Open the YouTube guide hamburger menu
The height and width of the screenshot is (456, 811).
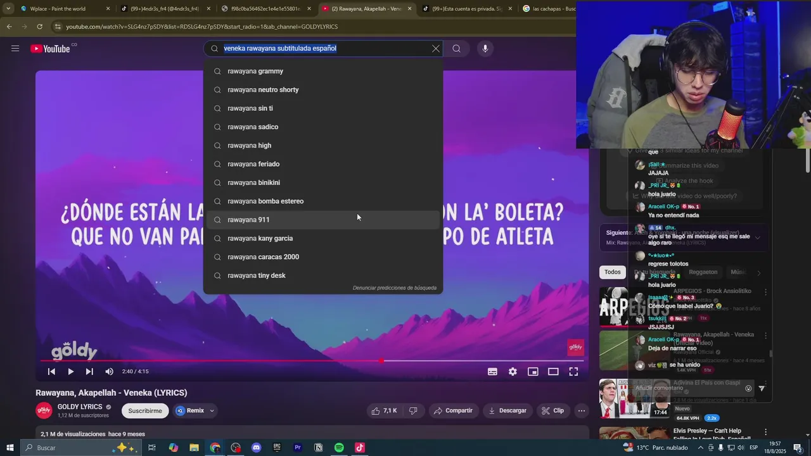click(x=15, y=49)
